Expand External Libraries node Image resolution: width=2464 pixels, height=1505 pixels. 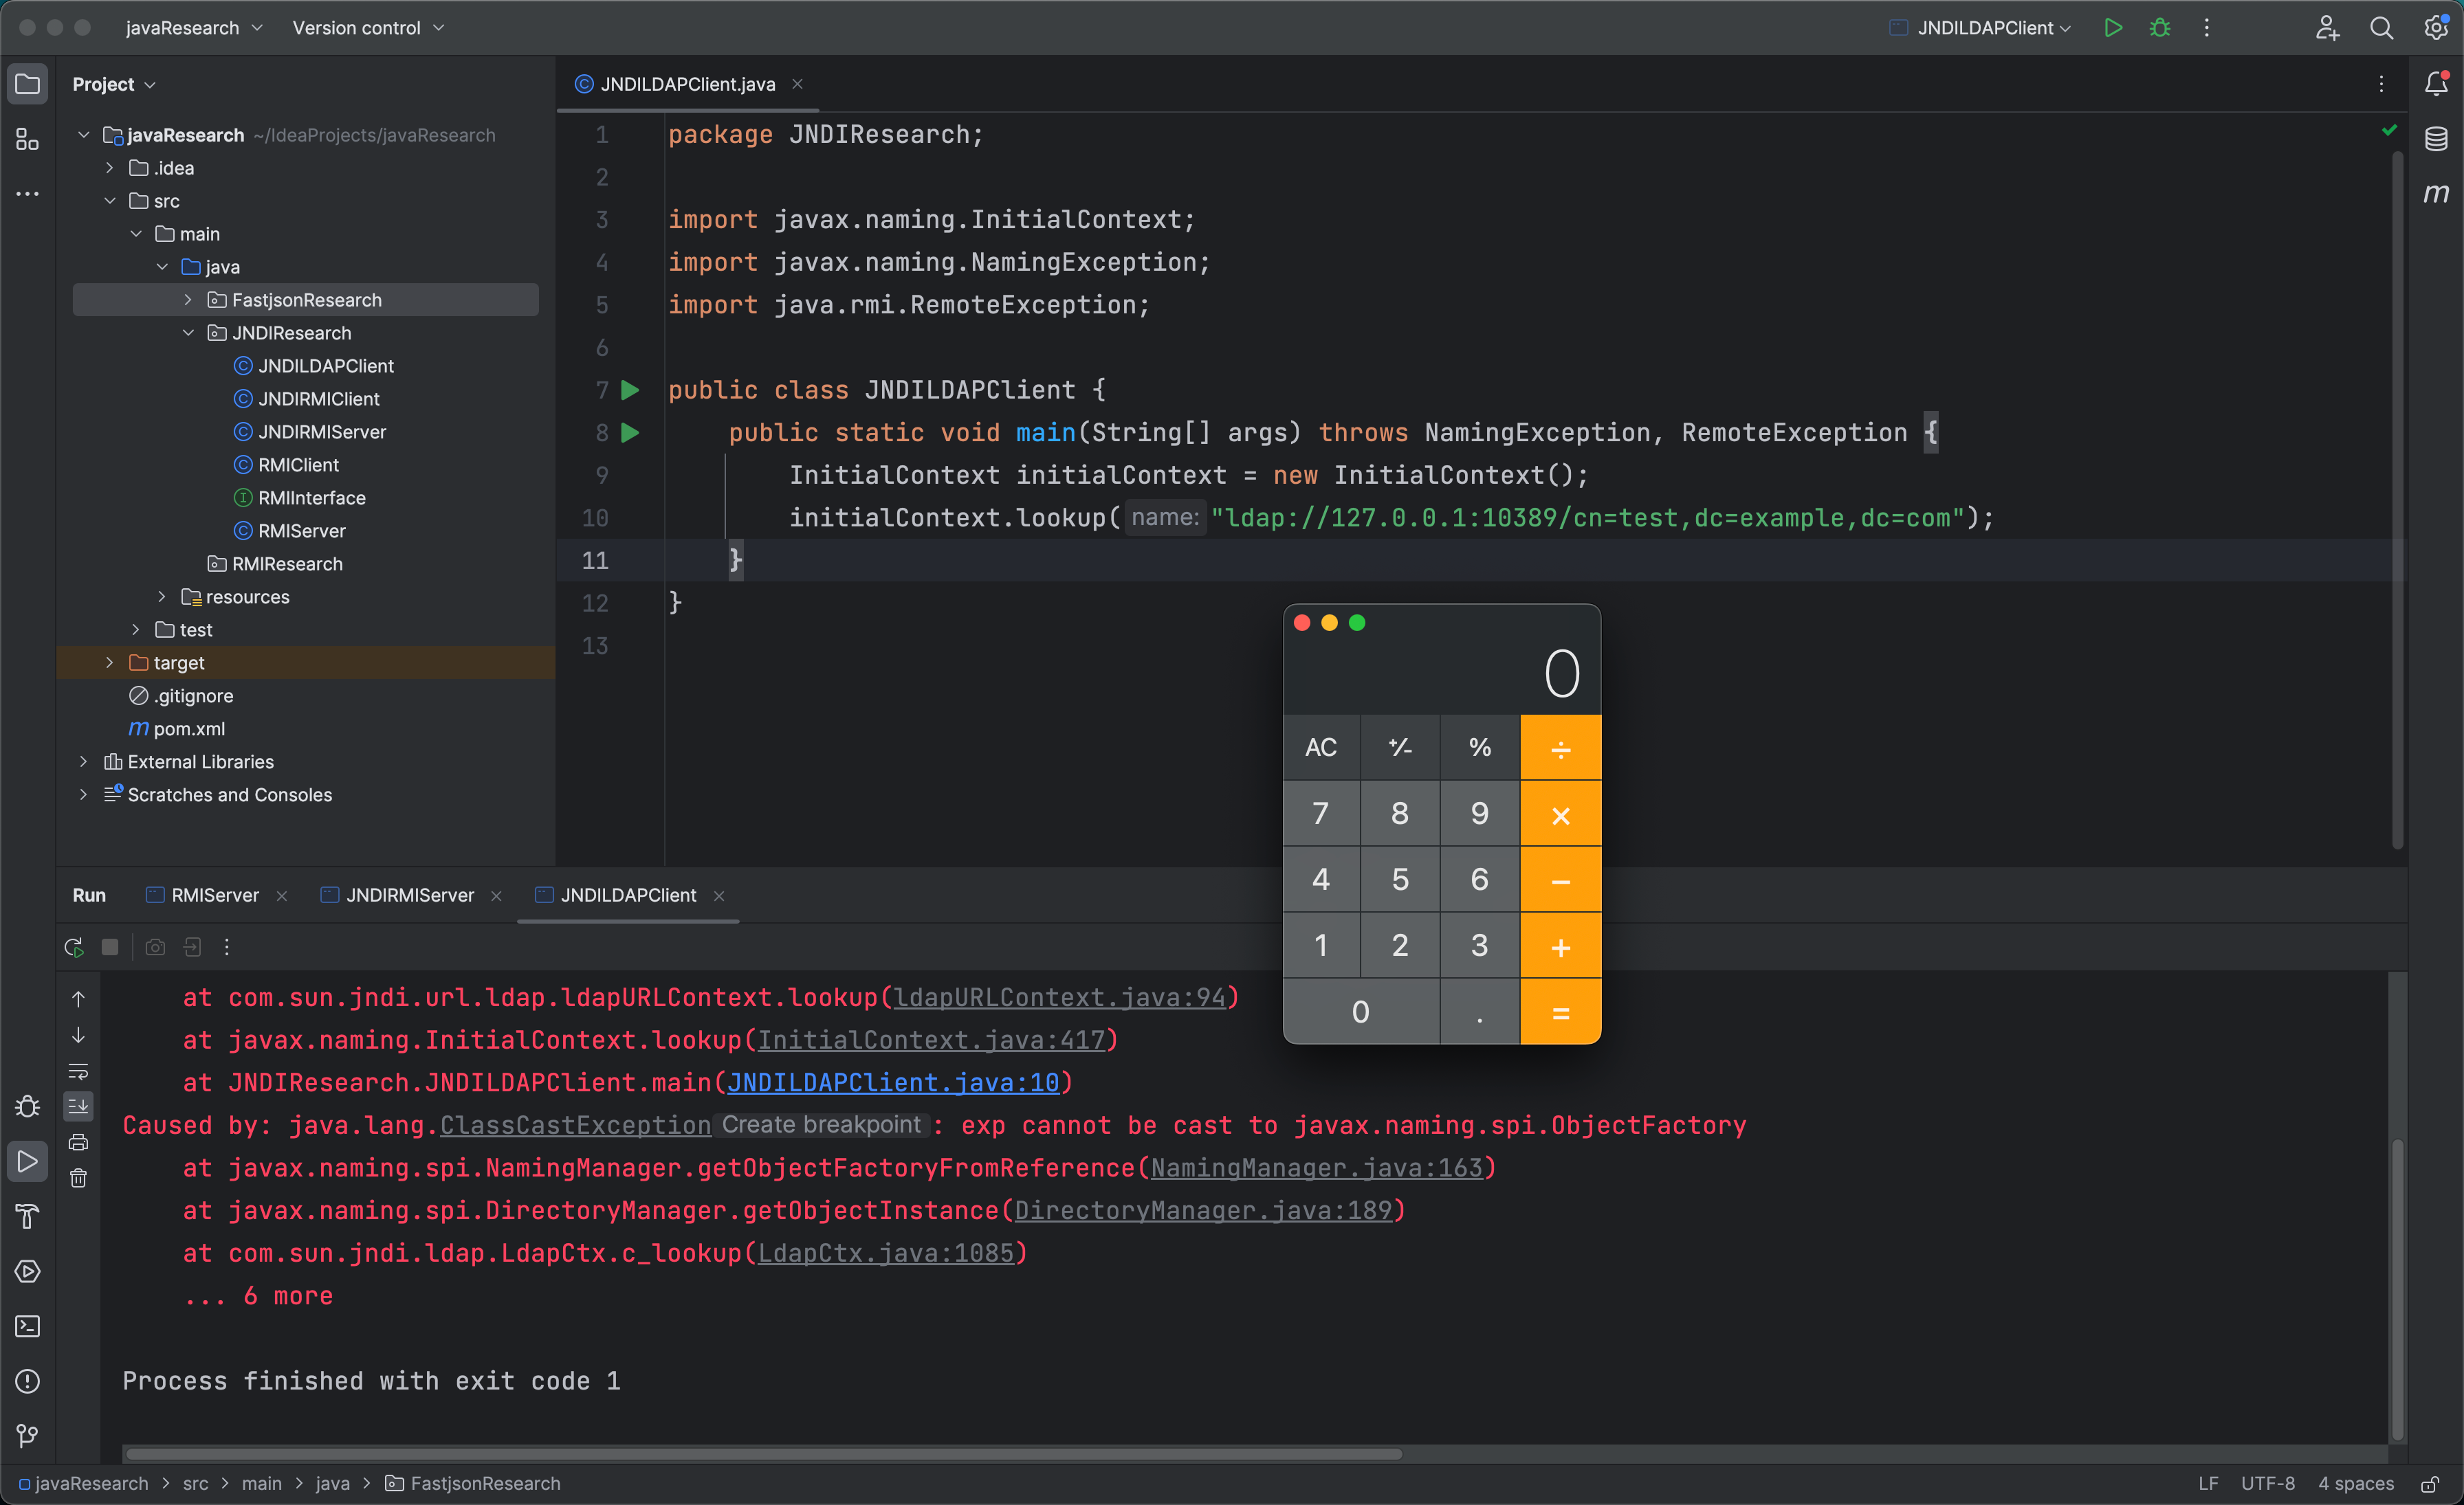(84, 761)
